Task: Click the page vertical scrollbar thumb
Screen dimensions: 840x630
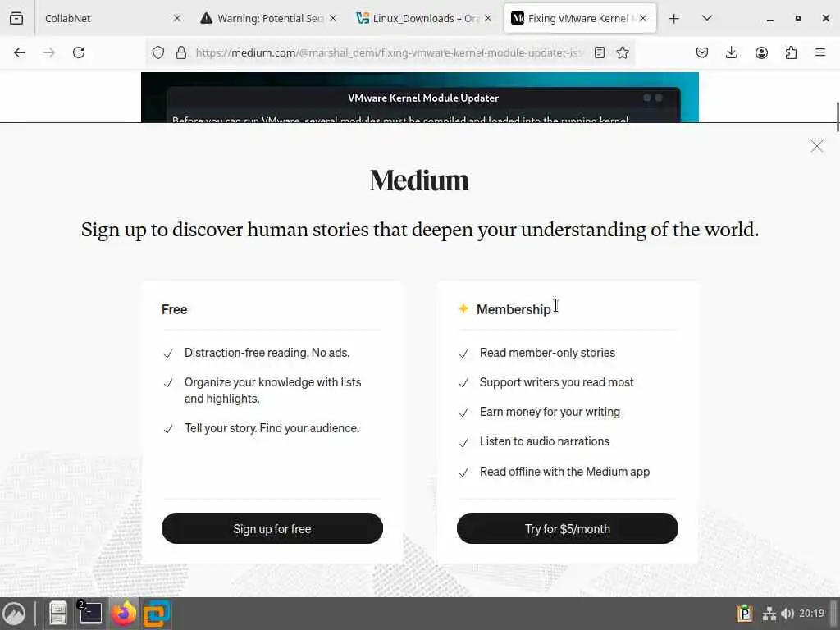Action: click(x=837, y=116)
